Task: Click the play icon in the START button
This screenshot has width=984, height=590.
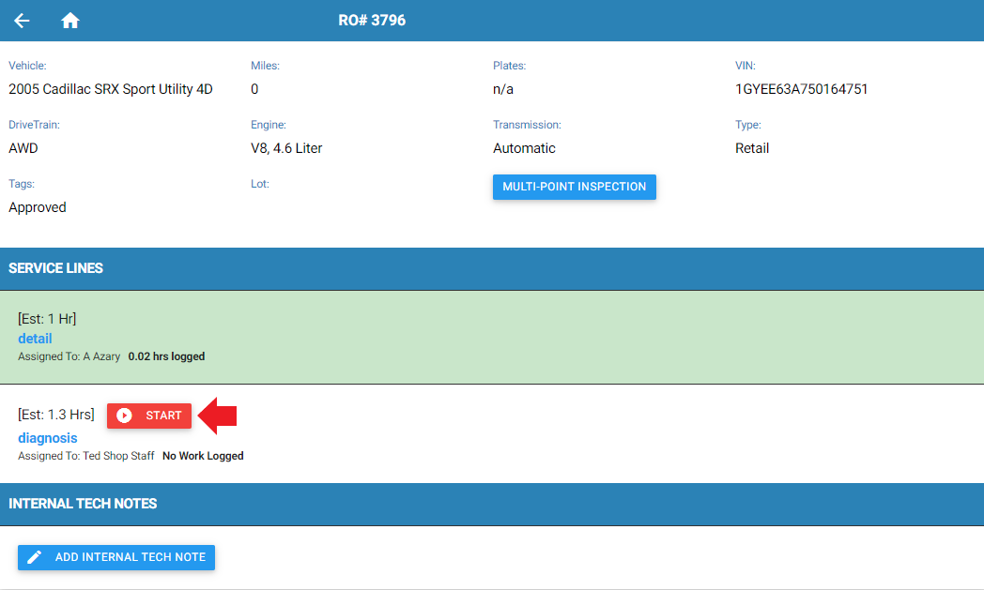Action: (124, 416)
